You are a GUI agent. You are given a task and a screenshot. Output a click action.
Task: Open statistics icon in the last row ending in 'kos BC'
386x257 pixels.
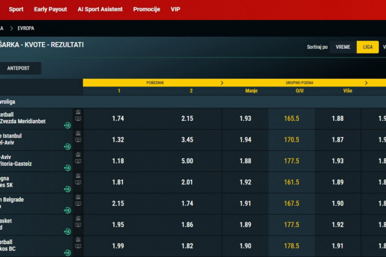coord(78,239)
